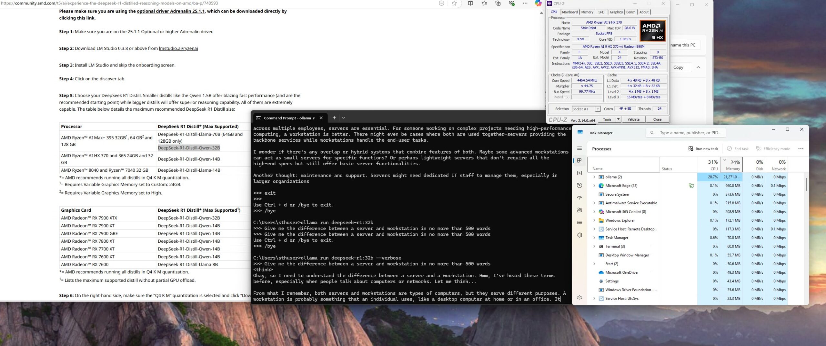Click Validate button in CPU-Z
Image resolution: width=826 pixels, height=346 pixels.
click(x=633, y=119)
